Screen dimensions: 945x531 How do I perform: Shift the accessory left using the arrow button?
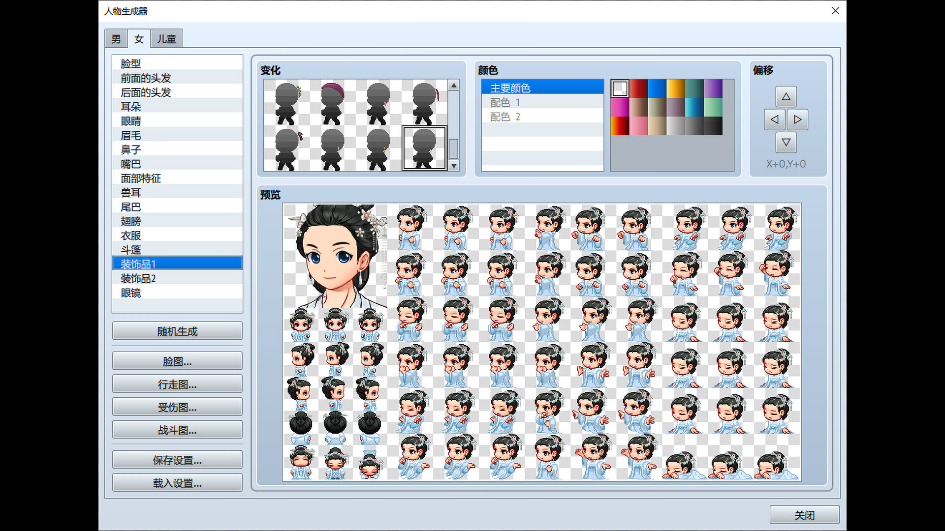tap(774, 119)
